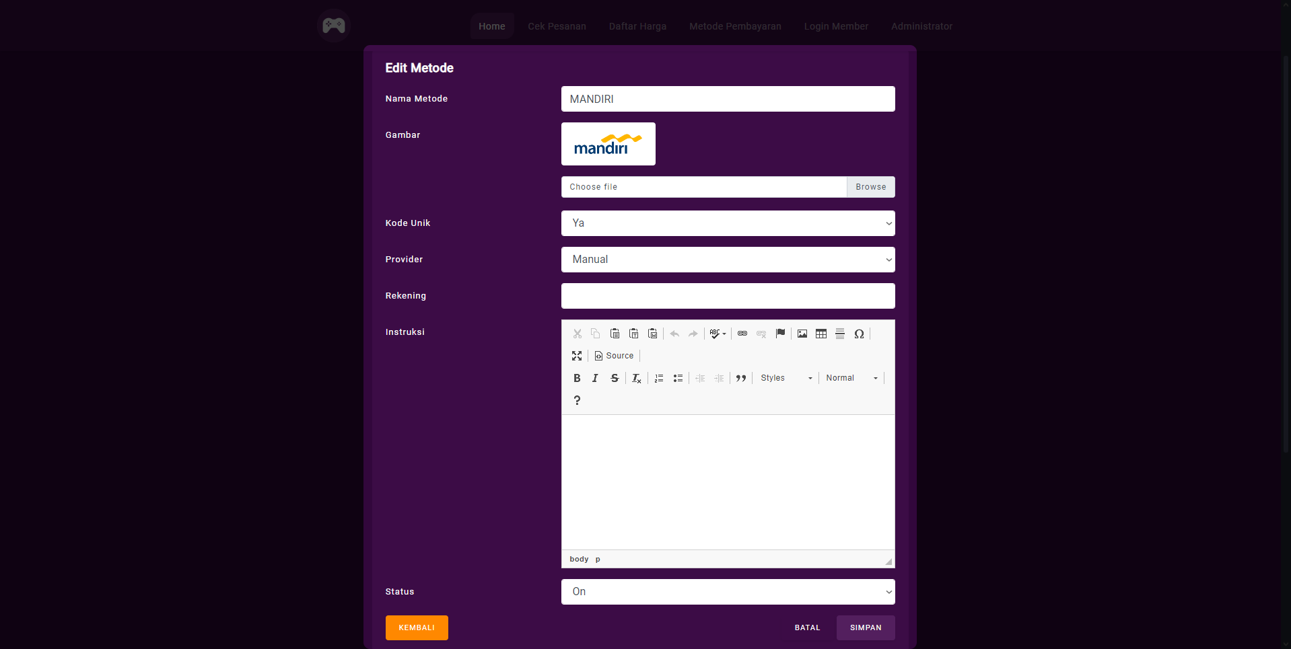Click the BATAL button
The height and width of the screenshot is (649, 1291).
point(807,627)
